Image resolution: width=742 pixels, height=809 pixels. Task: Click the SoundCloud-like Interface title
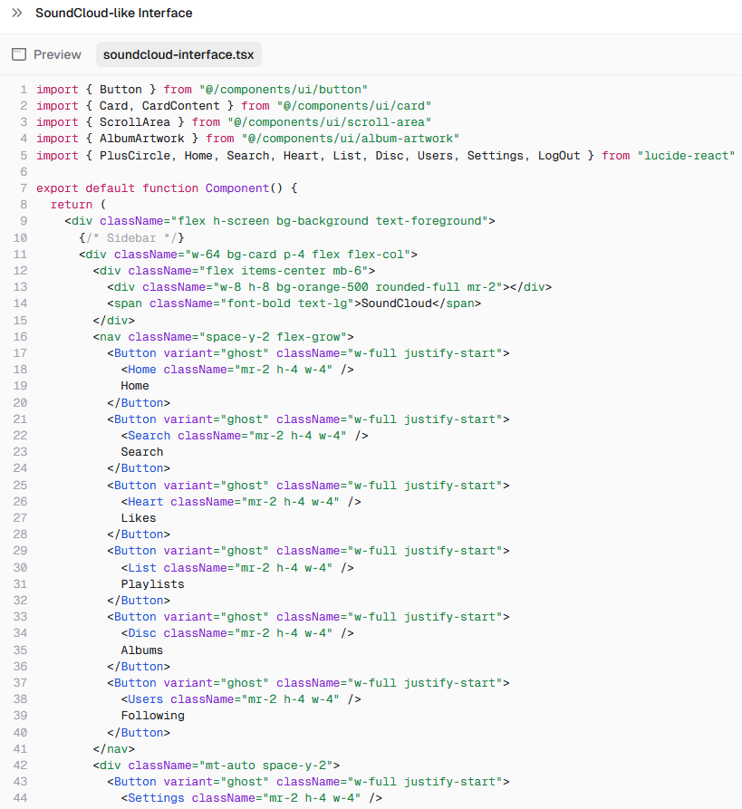pos(113,14)
